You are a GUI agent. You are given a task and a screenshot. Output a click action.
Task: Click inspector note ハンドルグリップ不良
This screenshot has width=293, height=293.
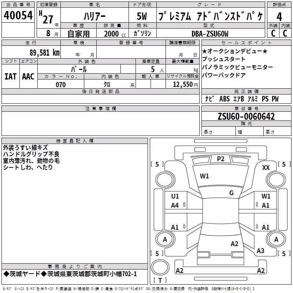pyautogui.click(x=31, y=154)
